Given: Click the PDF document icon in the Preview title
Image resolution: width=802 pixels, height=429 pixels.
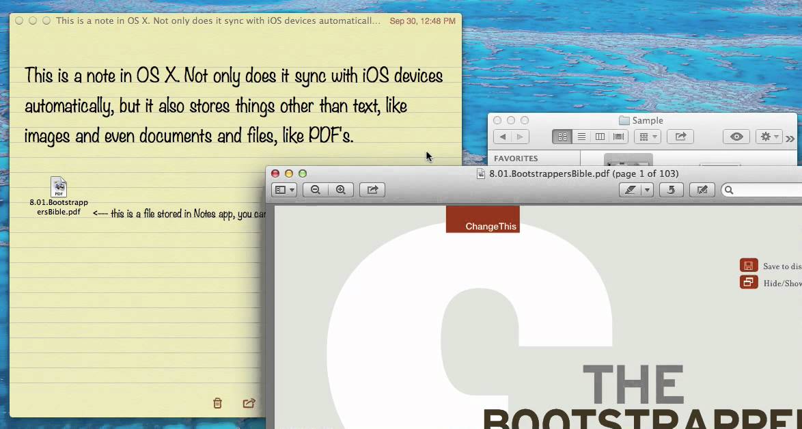Looking at the screenshot, I should click(481, 174).
